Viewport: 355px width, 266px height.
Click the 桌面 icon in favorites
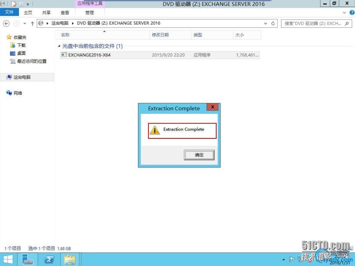[x=13, y=53]
